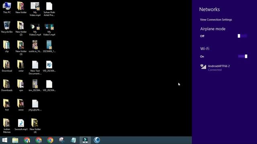Click the Connected status text
The height and width of the screenshot is (144, 257).
pos(215,70)
